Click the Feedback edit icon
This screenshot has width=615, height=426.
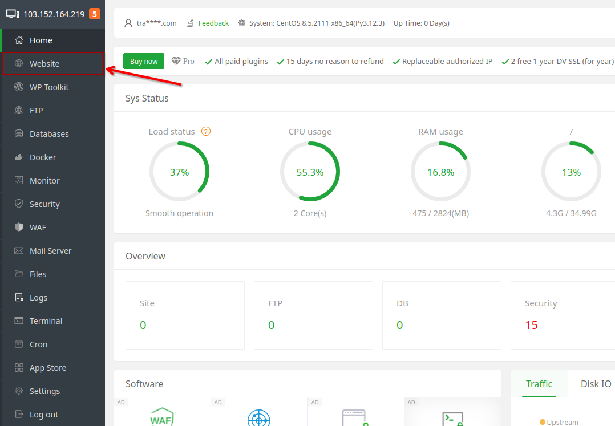(190, 23)
